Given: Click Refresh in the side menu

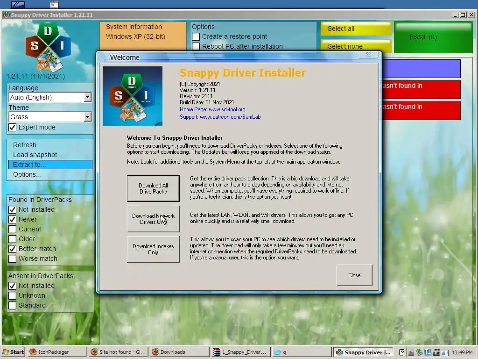Looking at the screenshot, I should 50,145.
